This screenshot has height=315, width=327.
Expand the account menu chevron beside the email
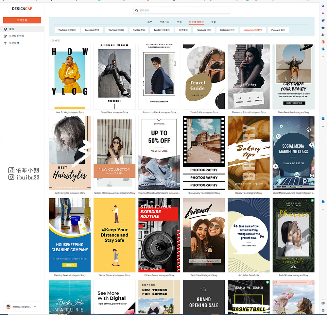coord(35,307)
